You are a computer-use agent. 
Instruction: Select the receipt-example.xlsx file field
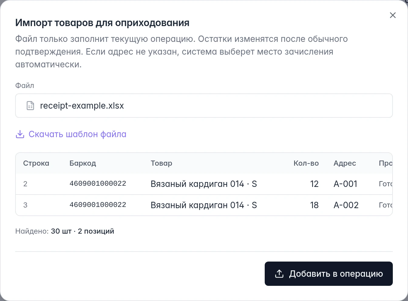point(204,106)
